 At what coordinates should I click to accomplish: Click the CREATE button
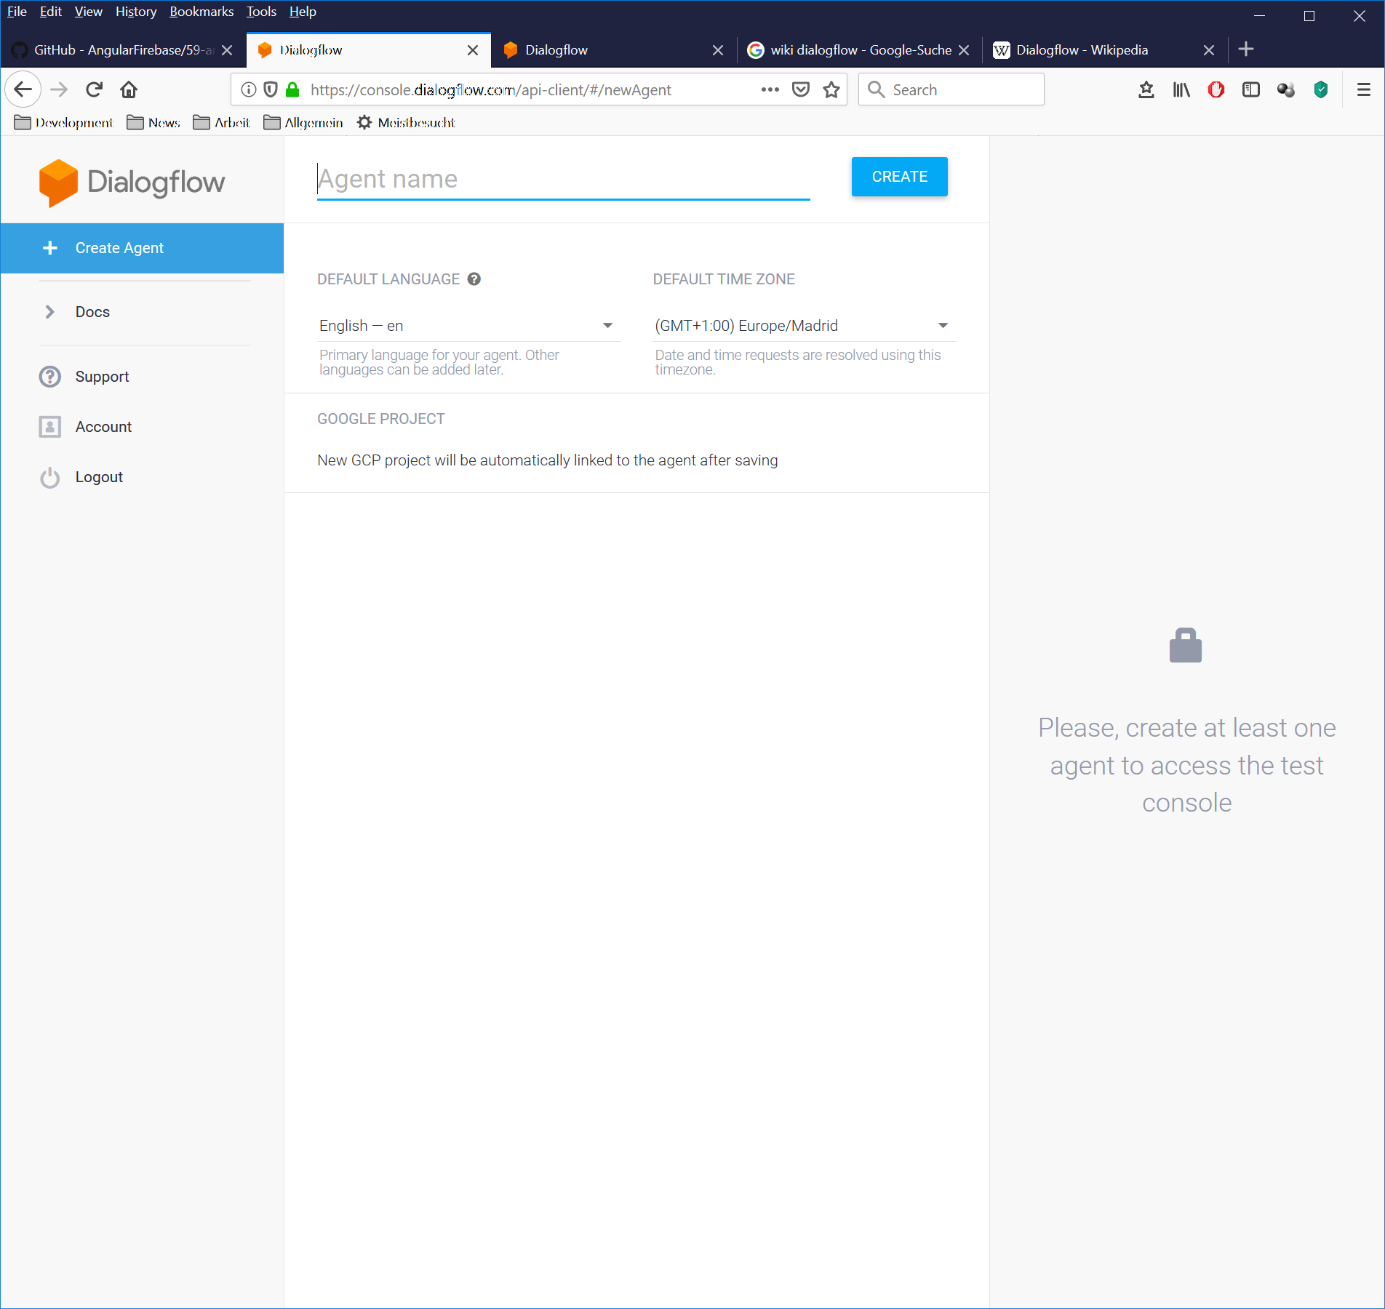899,177
